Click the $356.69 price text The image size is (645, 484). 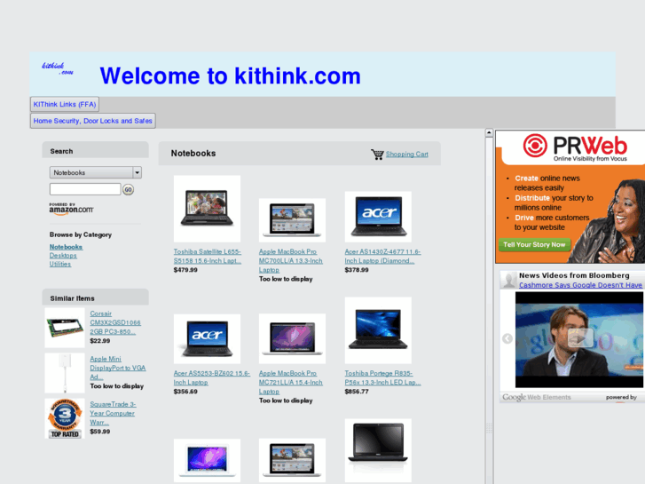[185, 392]
